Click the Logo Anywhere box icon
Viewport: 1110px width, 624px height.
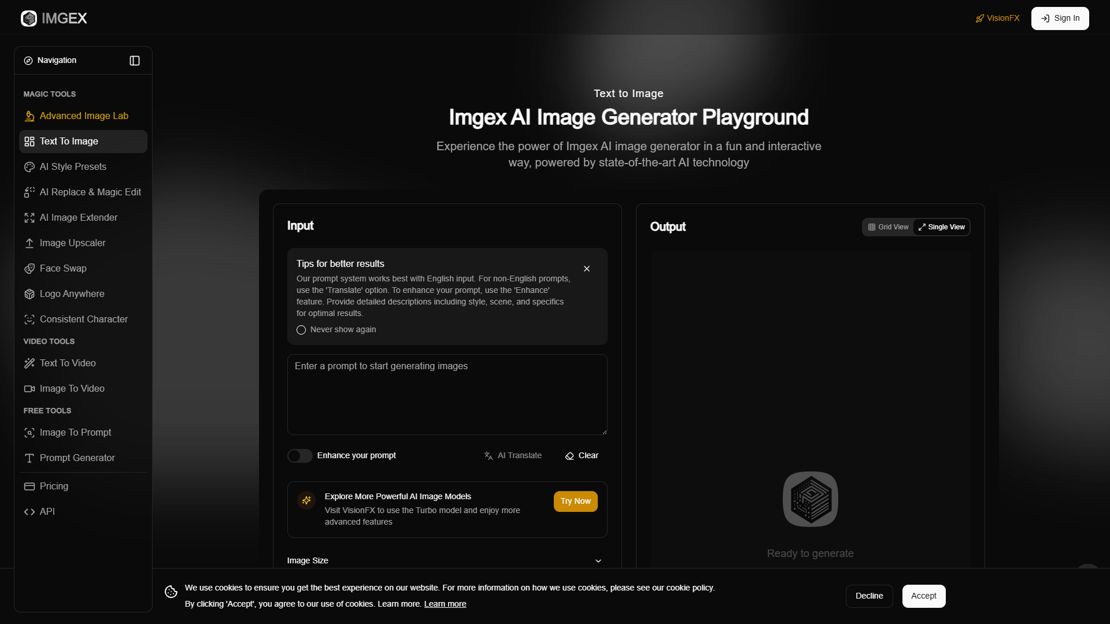pyautogui.click(x=29, y=294)
